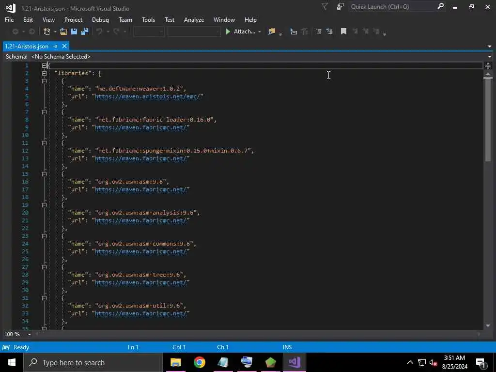
Task: Collapse the libraries array on line 2
Action: (44, 74)
